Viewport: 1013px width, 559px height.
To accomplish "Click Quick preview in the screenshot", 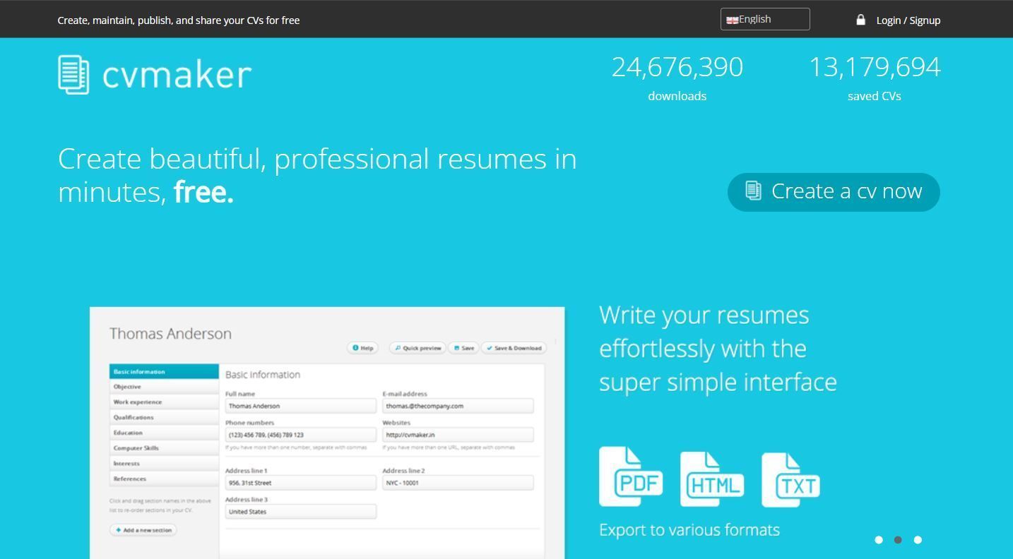I will (417, 348).
